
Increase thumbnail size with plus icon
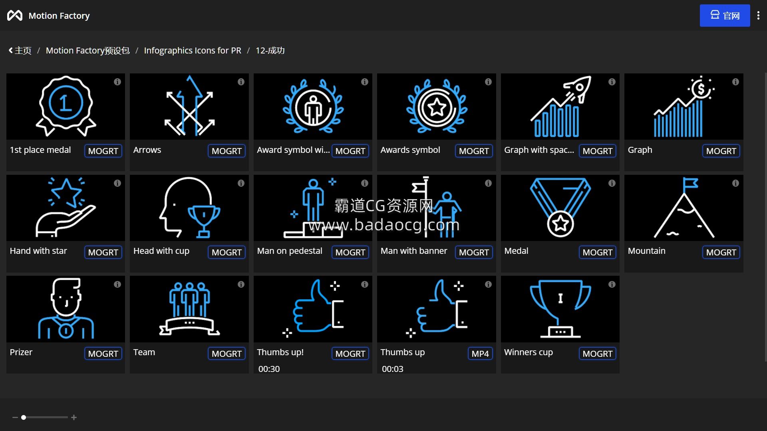[x=74, y=417]
